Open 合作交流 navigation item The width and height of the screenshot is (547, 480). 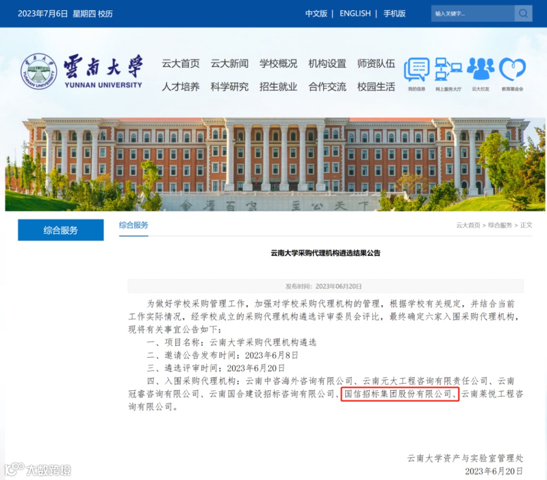coord(327,87)
